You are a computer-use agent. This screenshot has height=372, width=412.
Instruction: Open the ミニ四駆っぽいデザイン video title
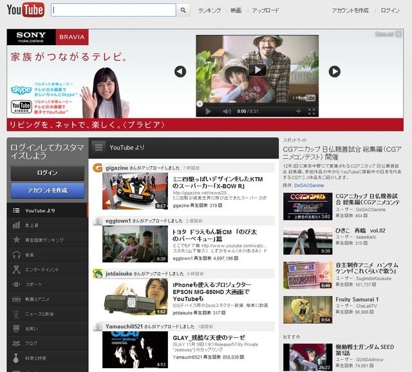click(218, 182)
